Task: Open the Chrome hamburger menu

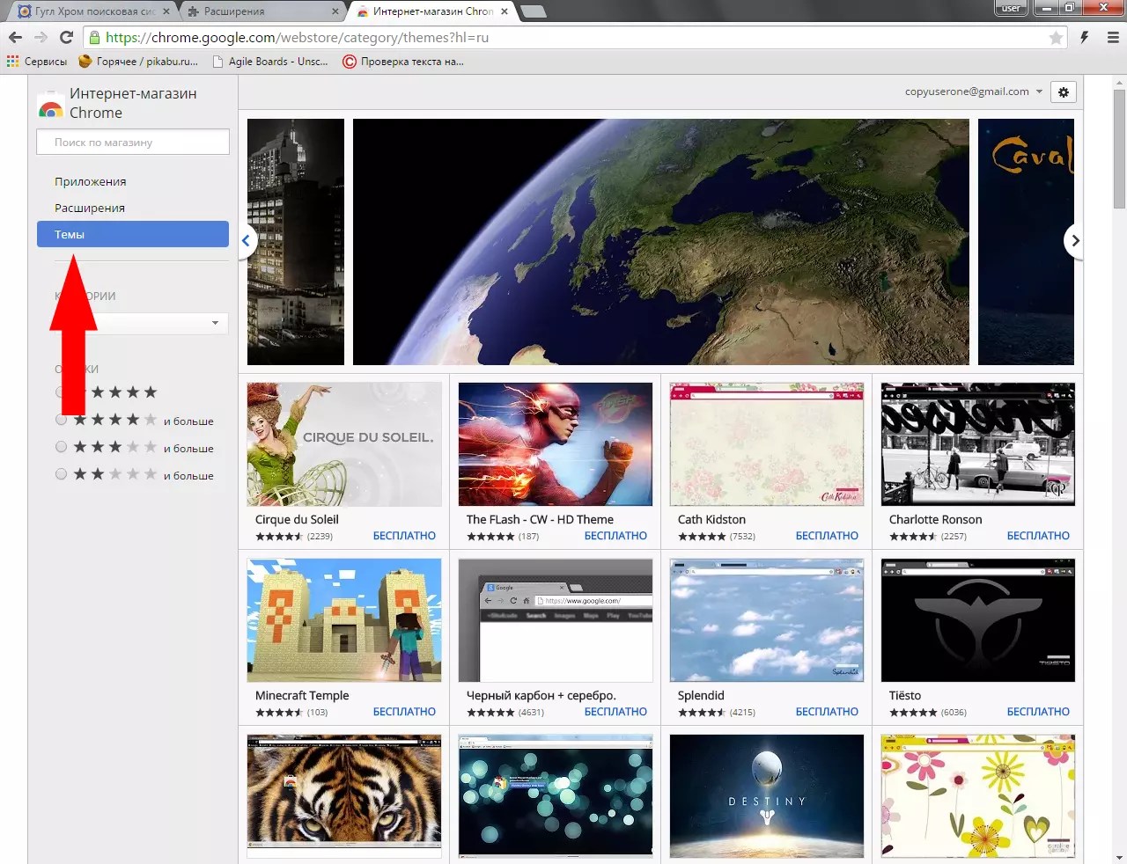Action: pos(1113,37)
